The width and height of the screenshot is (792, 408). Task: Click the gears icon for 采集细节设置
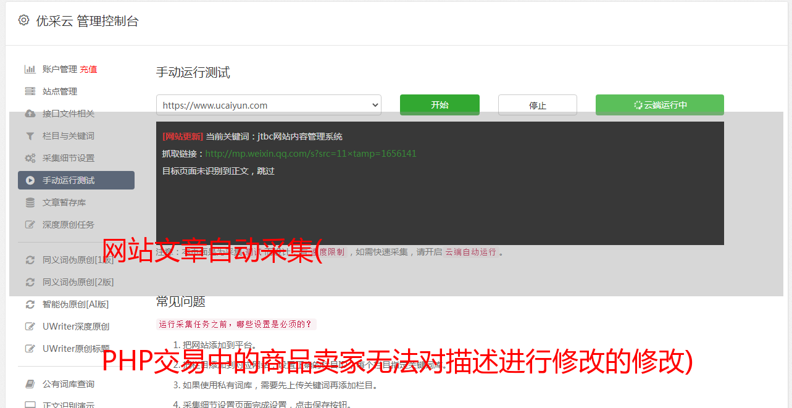30,158
